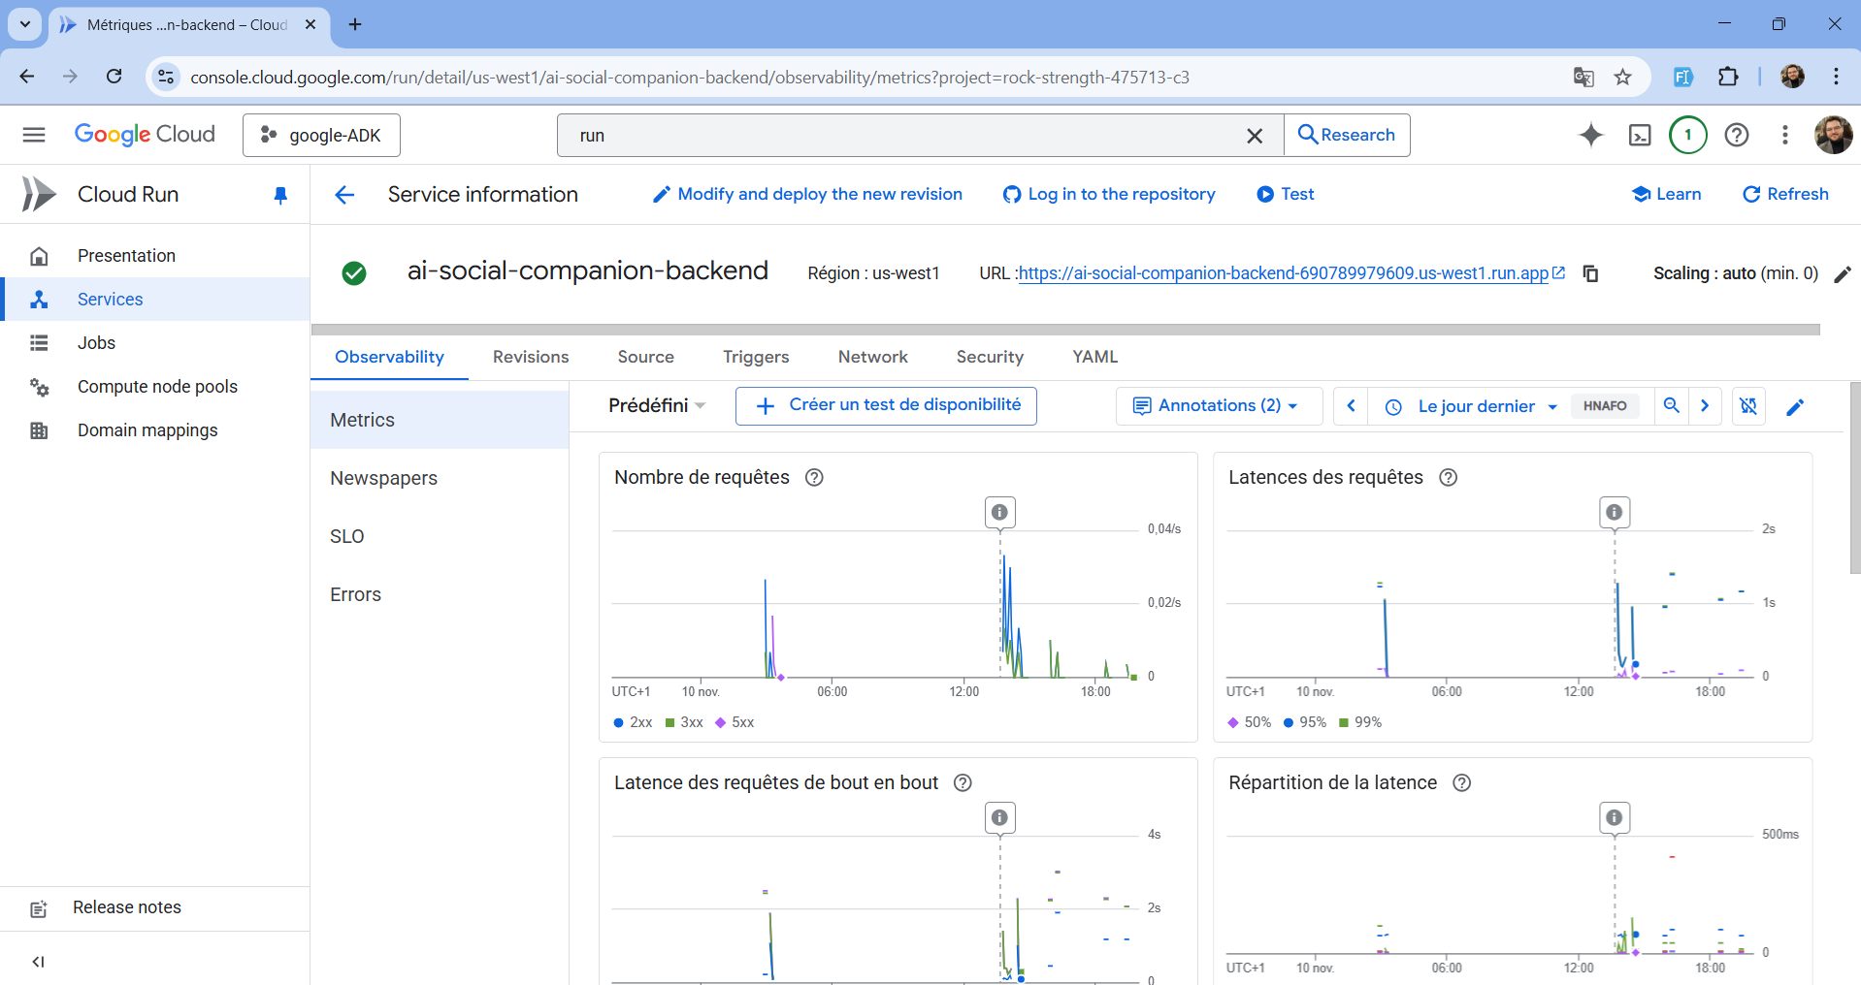Click the Research search button
The height and width of the screenshot is (985, 1861).
pyautogui.click(x=1347, y=136)
